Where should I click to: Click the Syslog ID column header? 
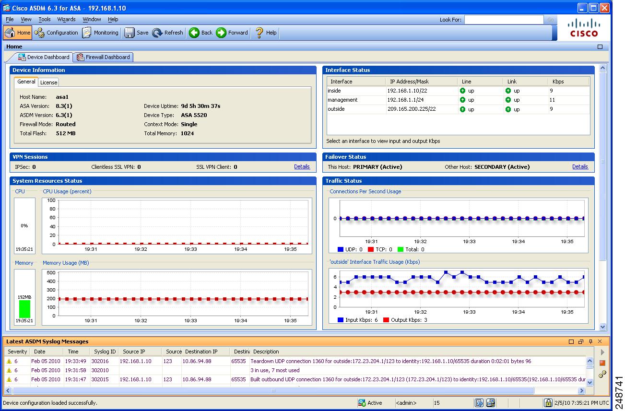click(105, 352)
